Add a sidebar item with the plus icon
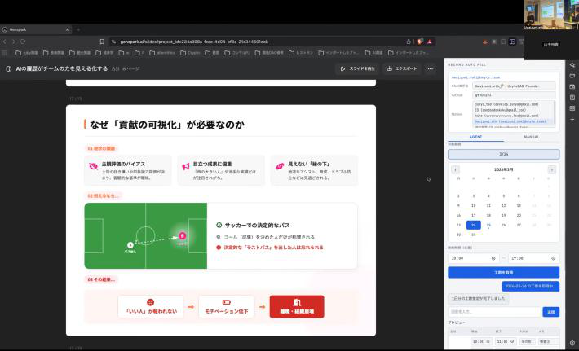Image resolution: width=579 pixels, height=351 pixels. pos(572,120)
